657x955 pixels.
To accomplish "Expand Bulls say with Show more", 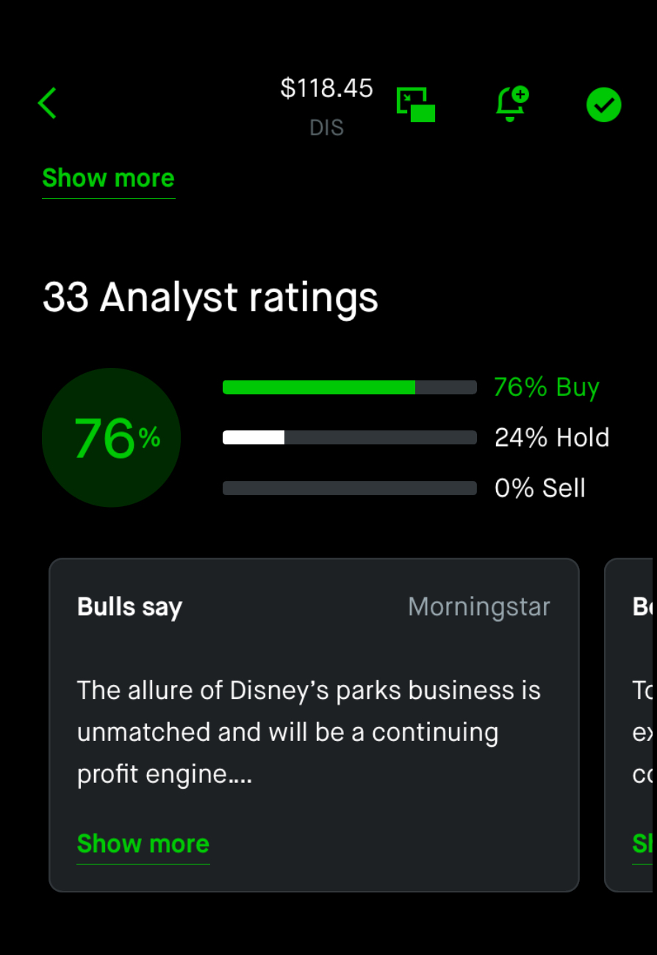I will pyautogui.click(x=143, y=843).
